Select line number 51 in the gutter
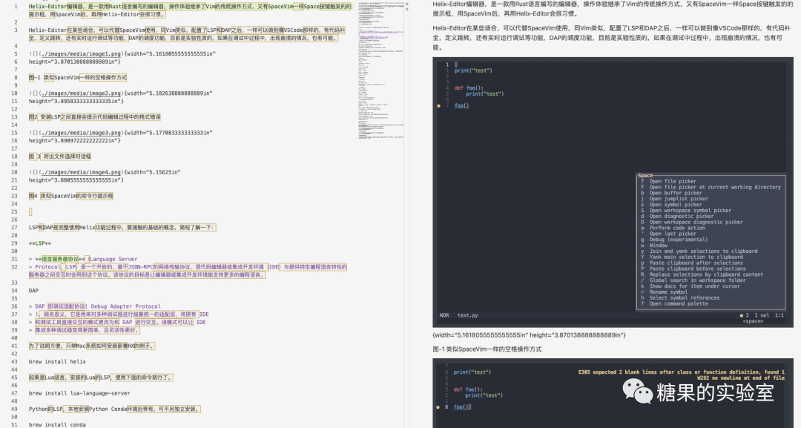The image size is (801, 428). coord(15,424)
